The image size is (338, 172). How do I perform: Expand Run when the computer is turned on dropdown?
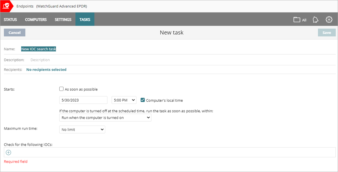[x=105, y=118]
